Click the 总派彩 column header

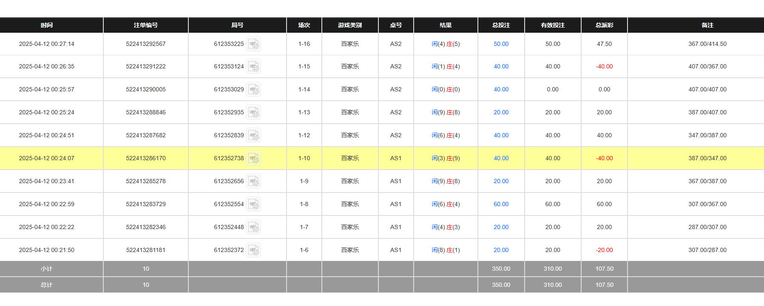pos(604,25)
